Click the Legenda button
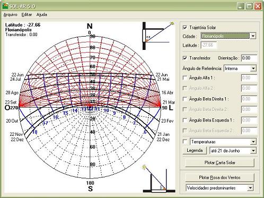The image size is (264, 198). [x=195, y=151]
